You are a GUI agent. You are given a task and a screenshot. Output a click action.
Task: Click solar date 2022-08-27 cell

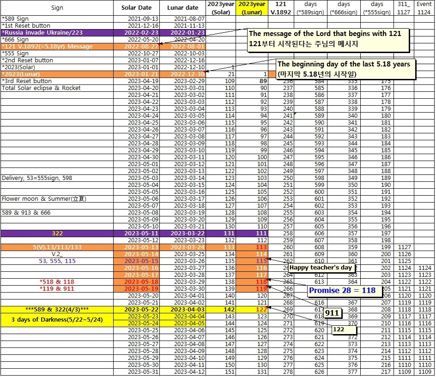pyautogui.click(x=136, y=47)
